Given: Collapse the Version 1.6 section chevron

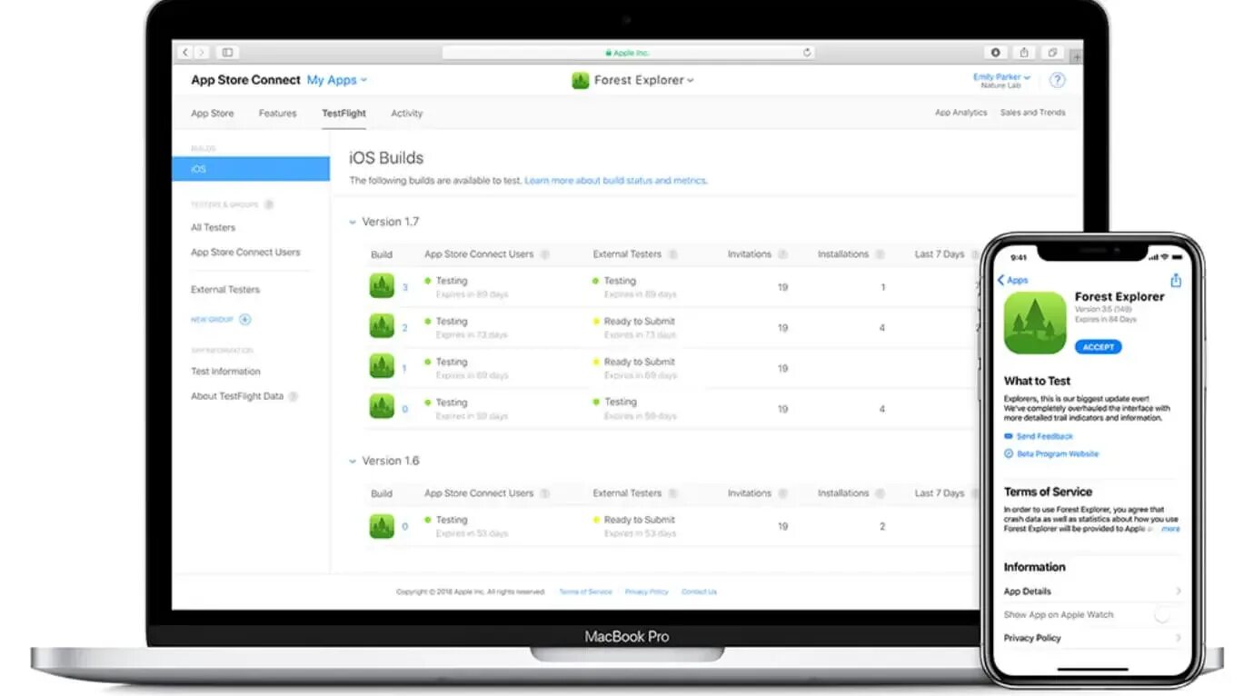Looking at the screenshot, I should pyautogui.click(x=353, y=461).
